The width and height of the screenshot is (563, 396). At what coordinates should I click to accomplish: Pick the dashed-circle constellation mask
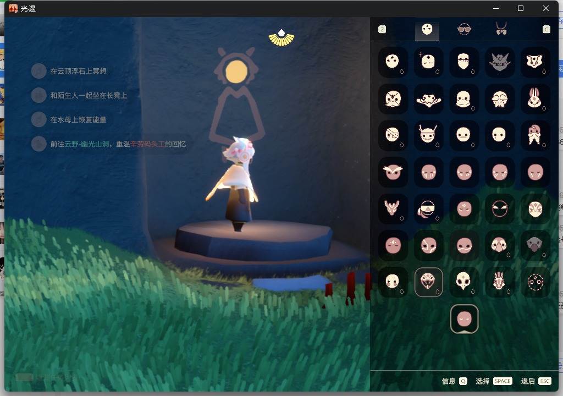pyautogui.click(x=535, y=282)
